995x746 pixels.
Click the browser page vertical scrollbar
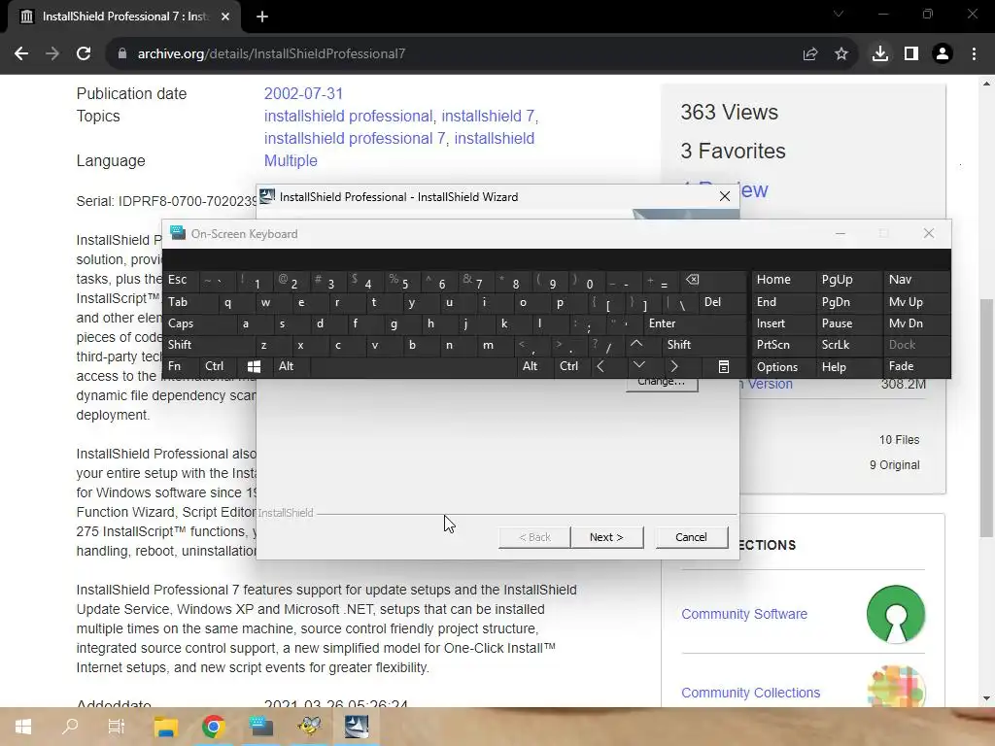click(x=986, y=419)
